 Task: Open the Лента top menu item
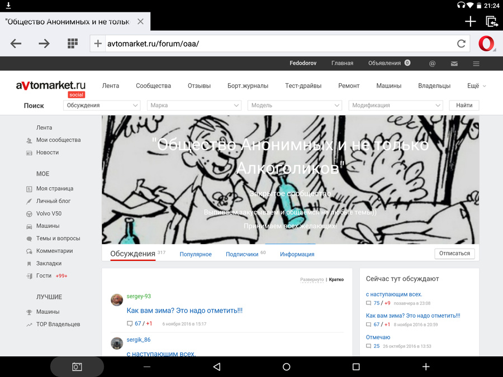pyautogui.click(x=110, y=86)
